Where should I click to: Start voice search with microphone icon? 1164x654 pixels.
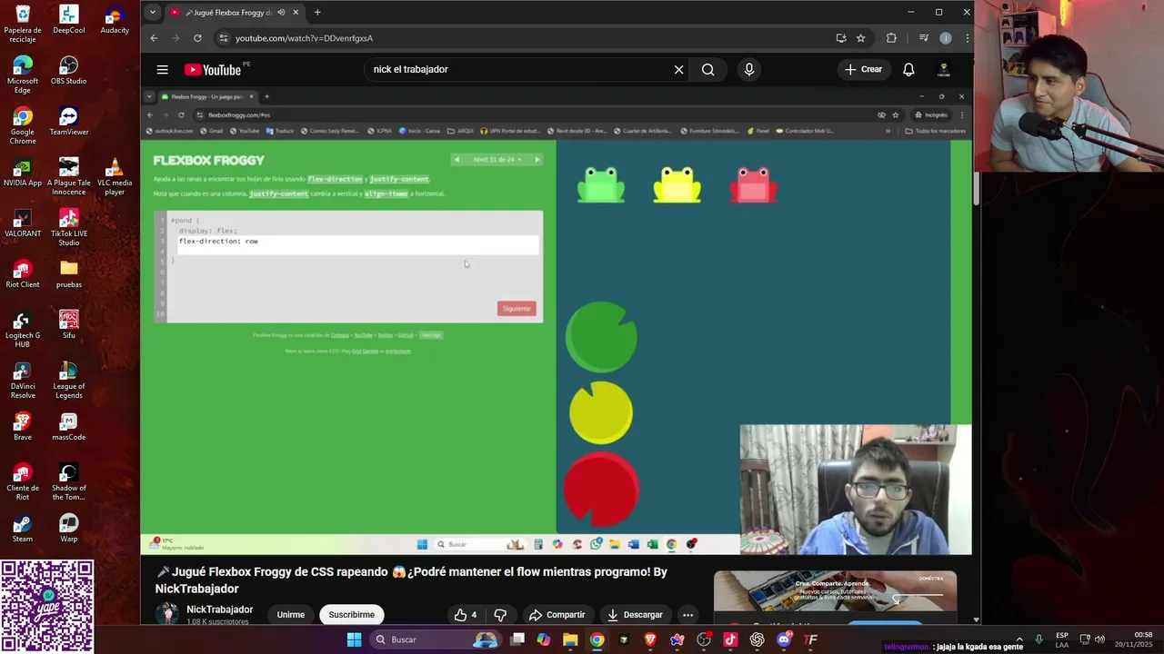pos(749,70)
